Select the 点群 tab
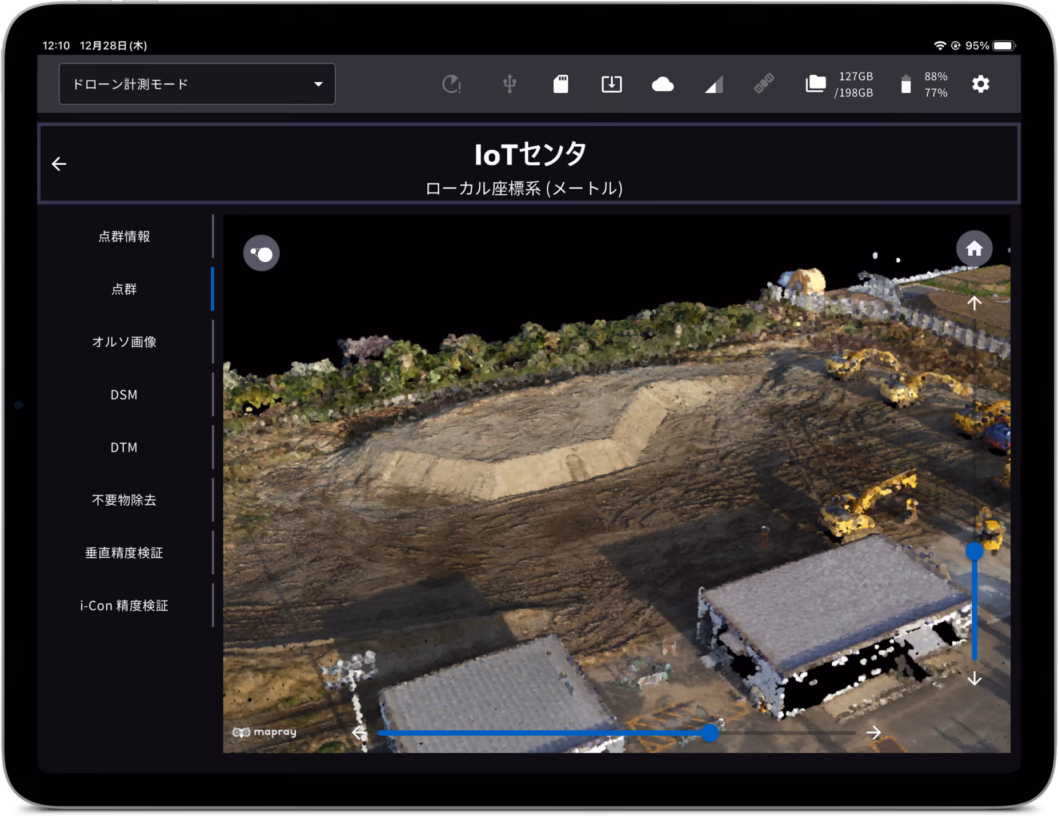The image size is (1058, 816). pos(124,289)
